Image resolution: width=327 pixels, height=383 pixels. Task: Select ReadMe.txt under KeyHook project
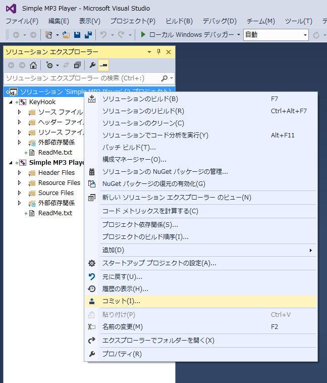tap(55, 153)
